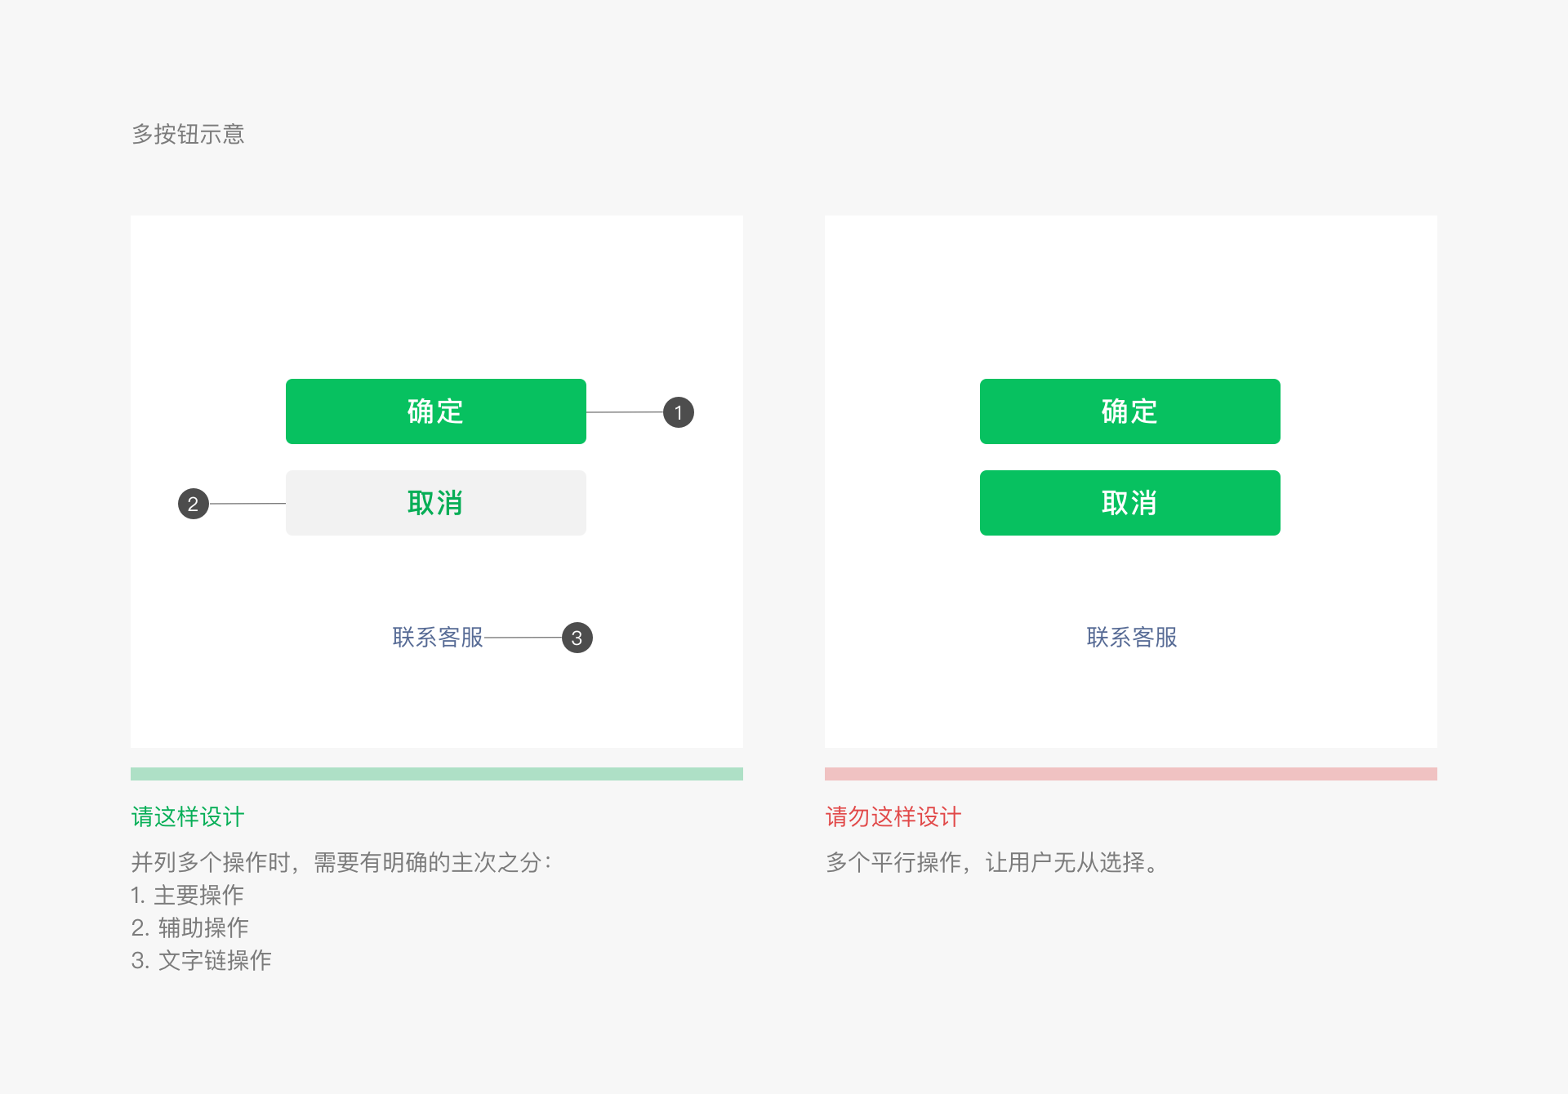The height and width of the screenshot is (1094, 1568).
Task: Click the numbered marker 2 beside 取消 button
Action: tap(193, 503)
